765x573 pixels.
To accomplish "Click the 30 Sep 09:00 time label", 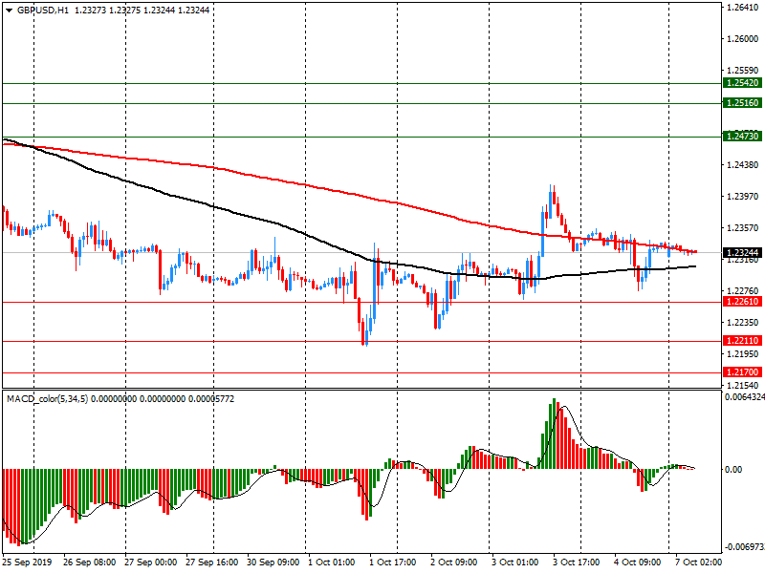I will 272,563.
